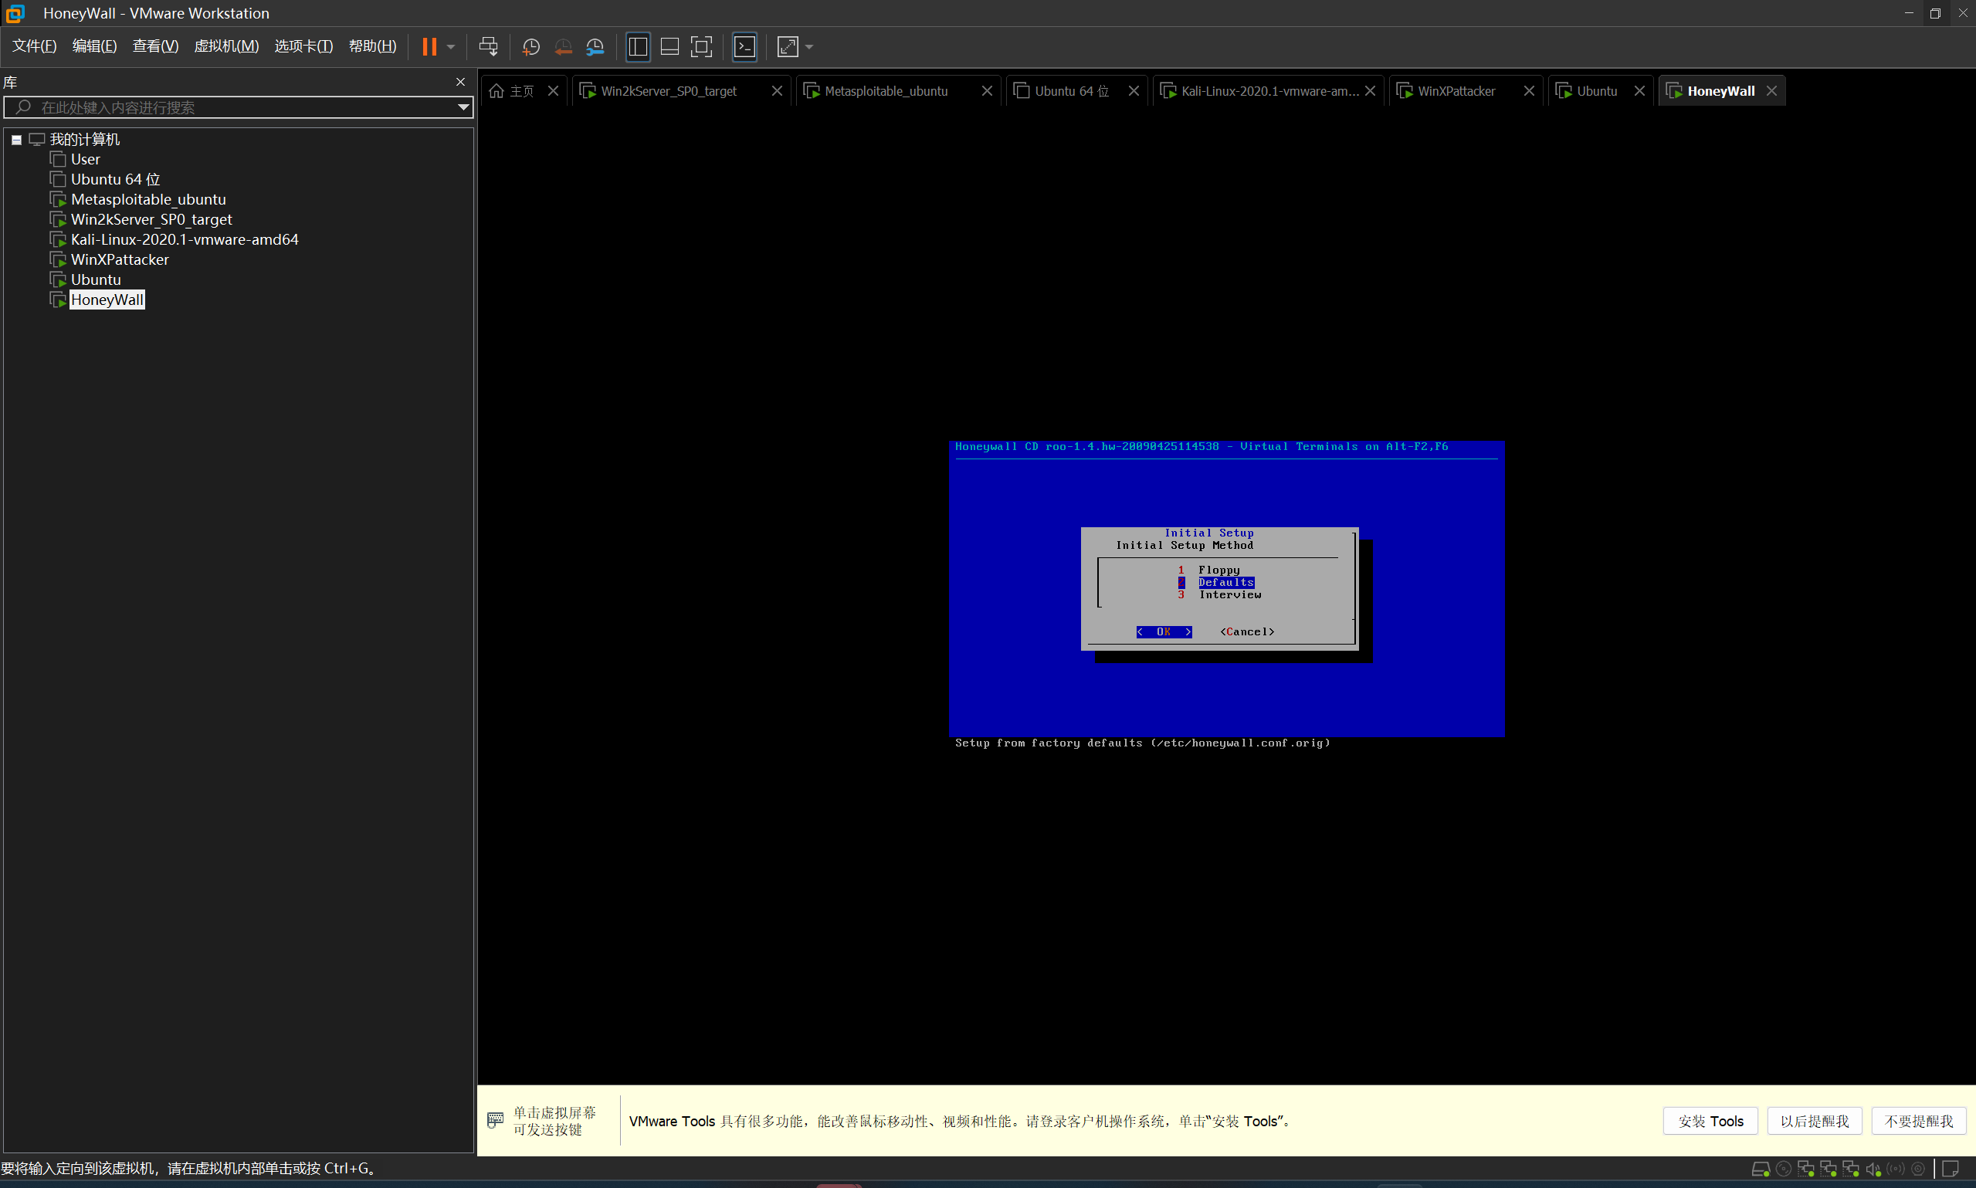Revert the VM to its previous snapshot
This screenshot has width=1976, height=1188.
[563, 46]
